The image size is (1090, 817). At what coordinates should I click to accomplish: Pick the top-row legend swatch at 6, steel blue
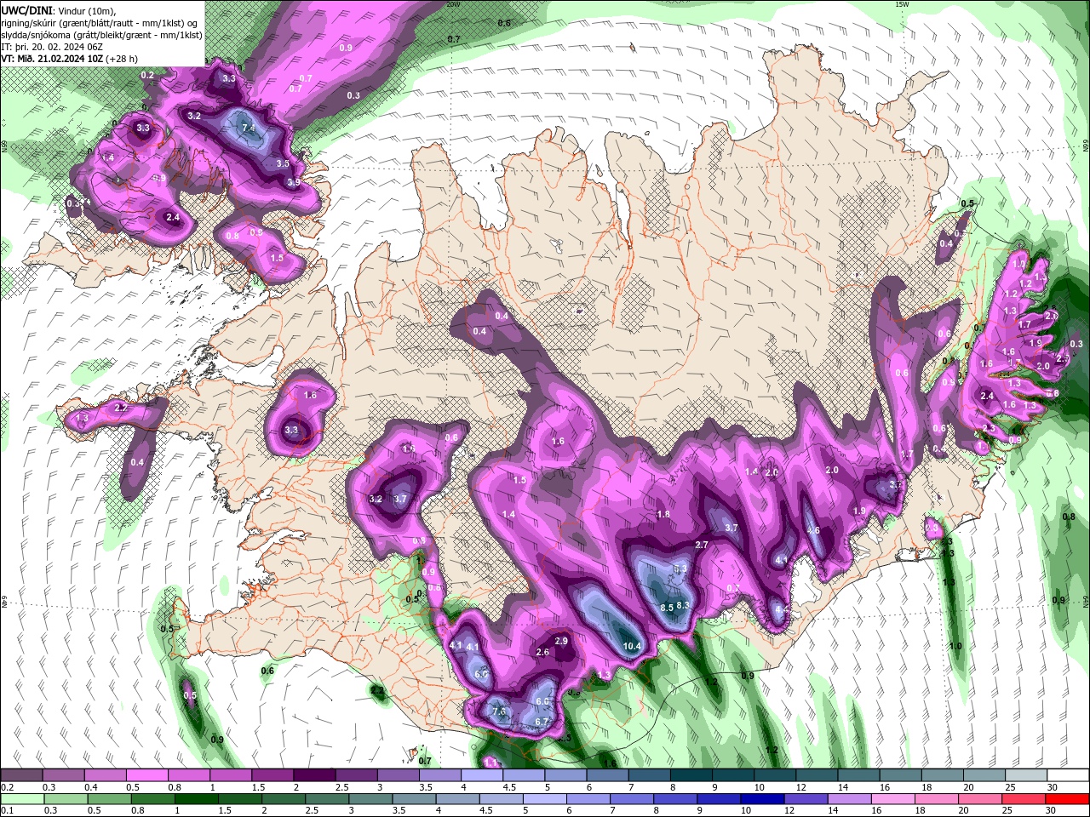[x=607, y=775]
